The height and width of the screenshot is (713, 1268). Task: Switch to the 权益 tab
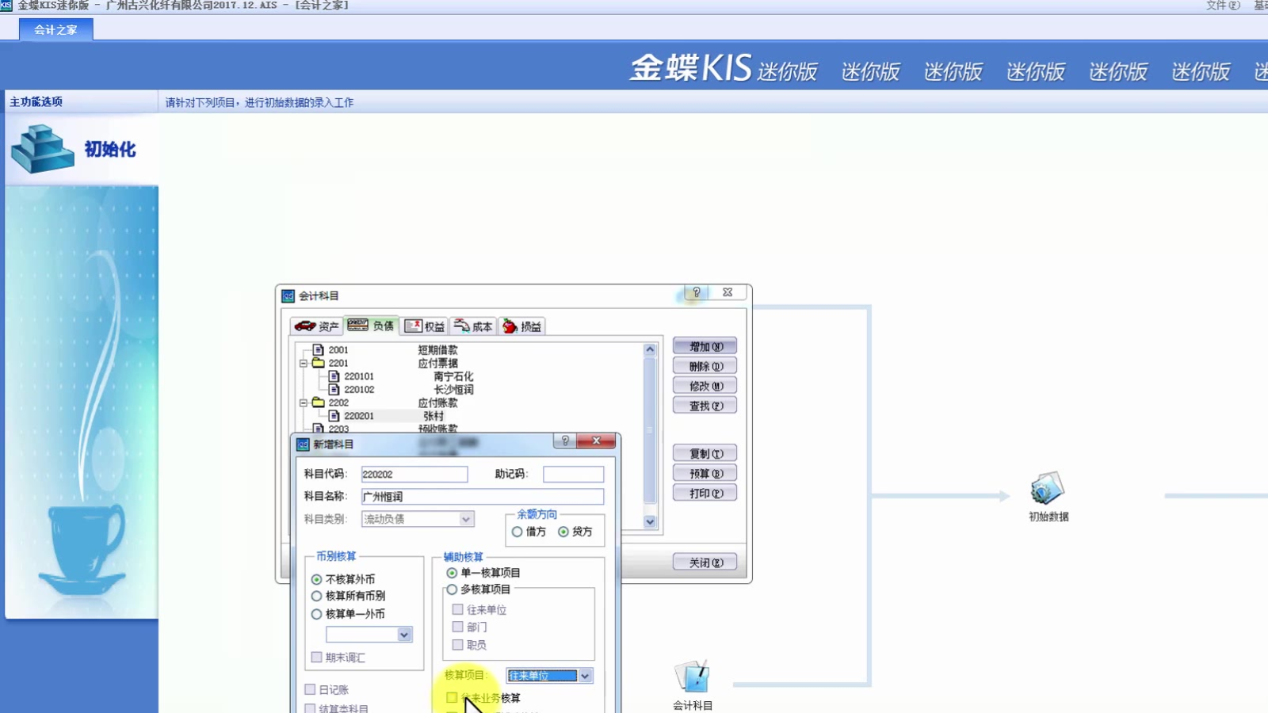point(425,326)
